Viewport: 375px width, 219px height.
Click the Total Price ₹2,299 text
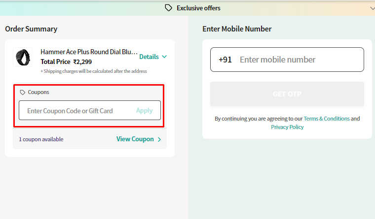pyautogui.click(x=66, y=62)
